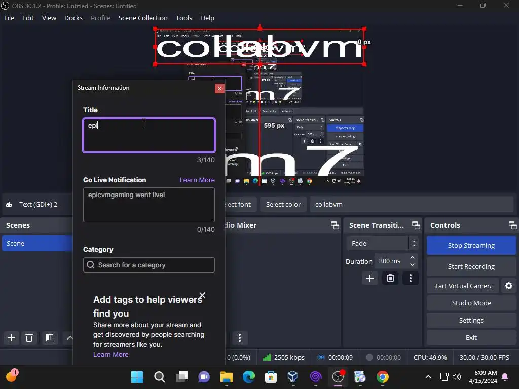
Task: Decrease transition duration with down arrow
Action: tap(412, 264)
